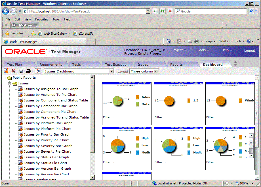Click the Add to Favorites Bar star icon
The height and width of the screenshot is (187, 261).
point(33,34)
